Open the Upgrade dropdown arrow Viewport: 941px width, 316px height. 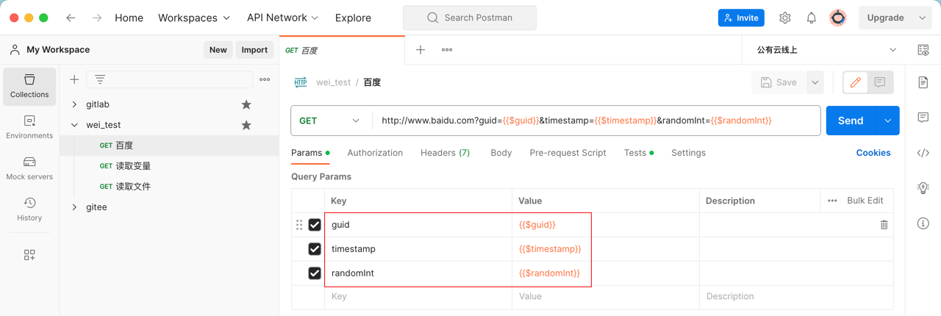(x=923, y=18)
